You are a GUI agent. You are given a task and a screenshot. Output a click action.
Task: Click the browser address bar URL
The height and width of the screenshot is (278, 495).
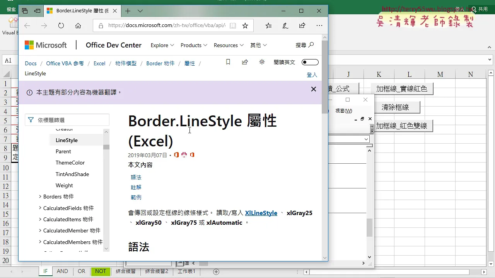click(167, 26)
